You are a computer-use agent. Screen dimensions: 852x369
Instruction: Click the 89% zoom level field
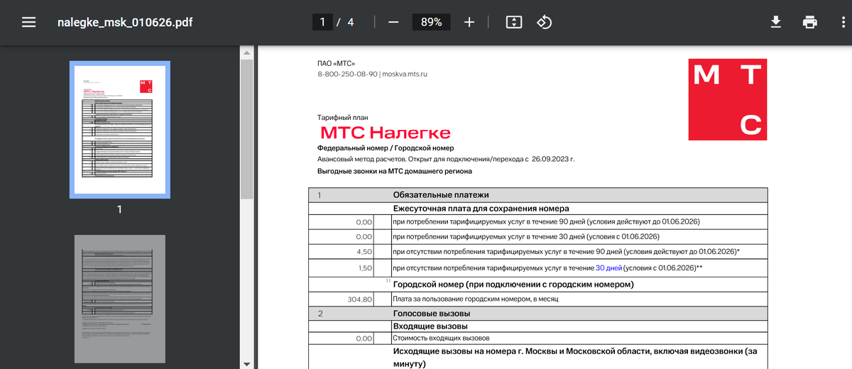(431, 22)
